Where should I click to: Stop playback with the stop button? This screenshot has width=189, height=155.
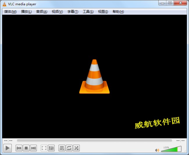26,148
